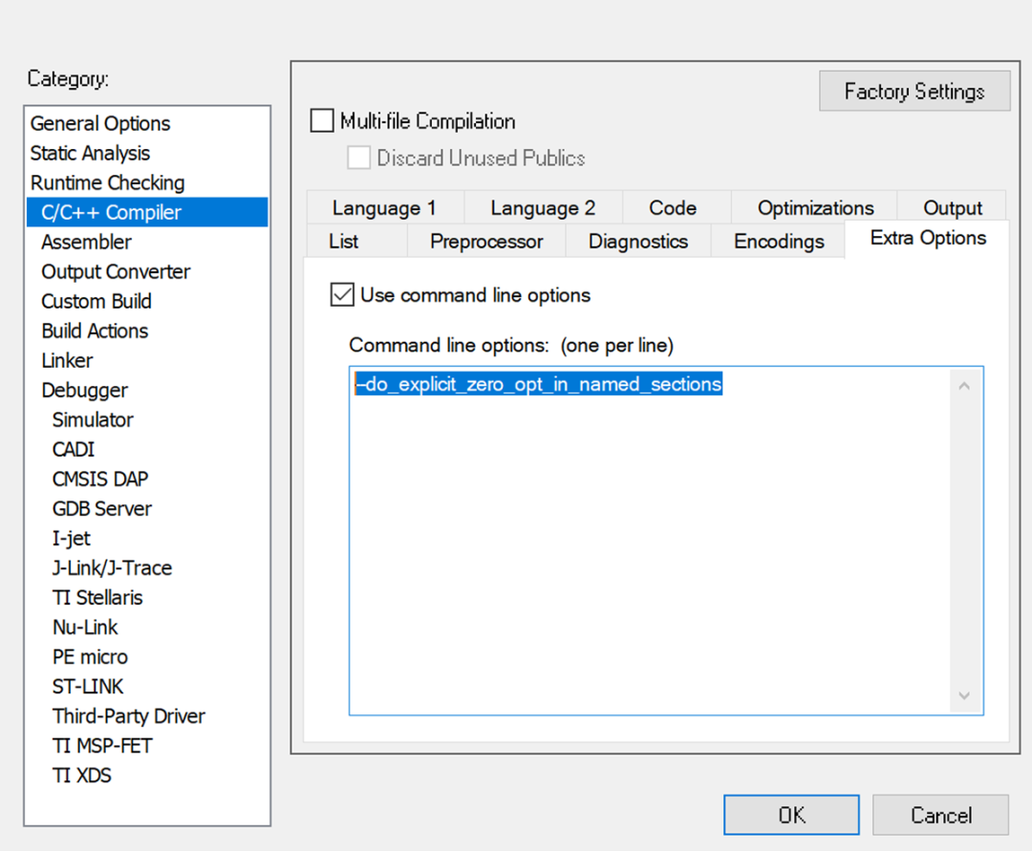Image resolution: width=1032 pixels, height=851 pixels.
Task: Enable Multi-file Compilation
Action: point(321,120)
